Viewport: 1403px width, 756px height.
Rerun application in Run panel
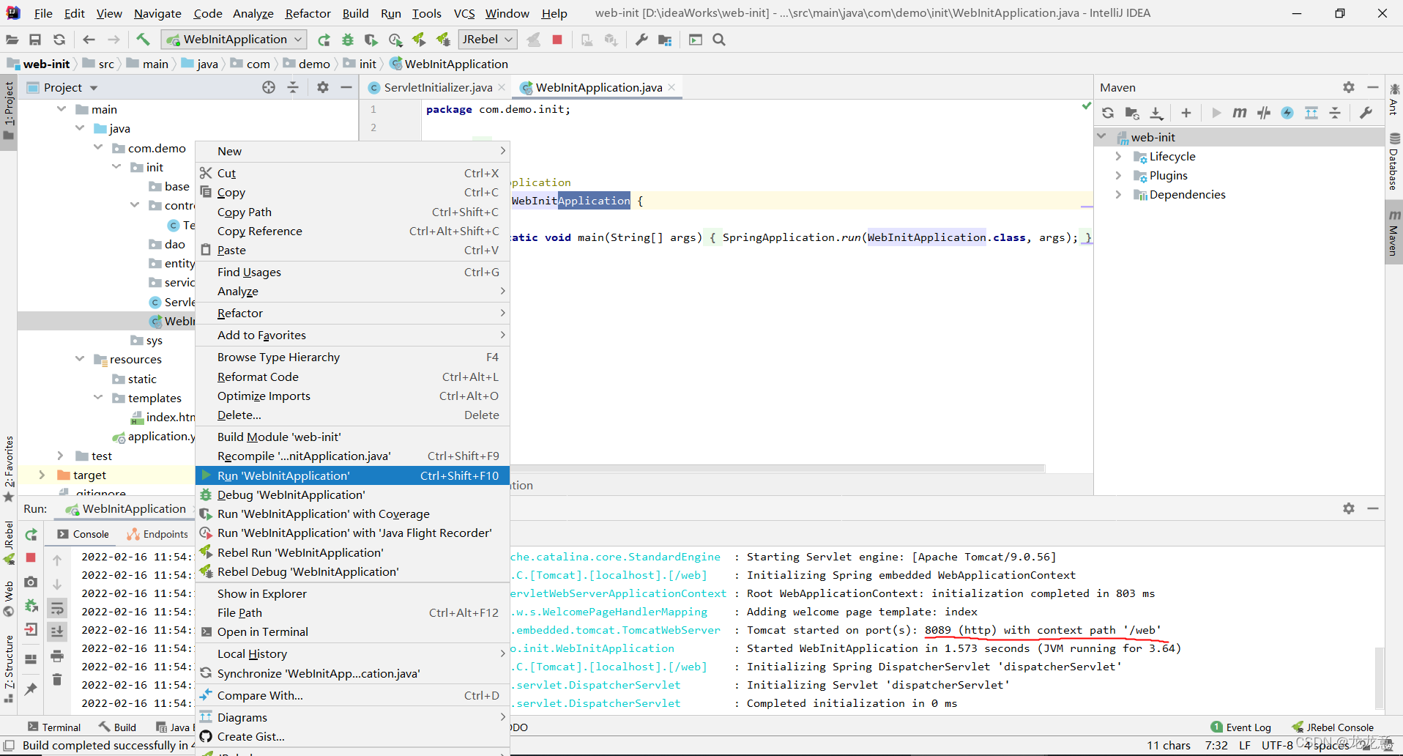(31, 535)
